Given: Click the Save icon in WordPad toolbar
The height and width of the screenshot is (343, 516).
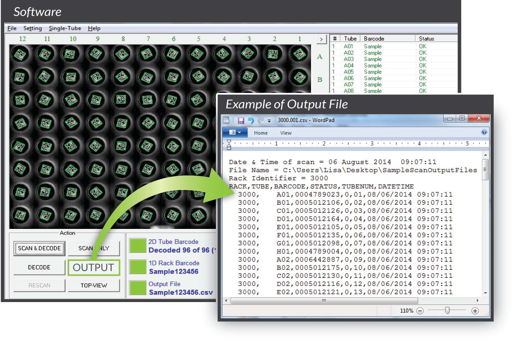Looking at the screenshot, I should coord(241,120).
